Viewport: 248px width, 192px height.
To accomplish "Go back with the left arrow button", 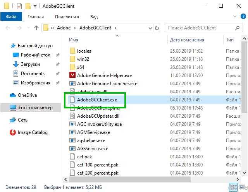I will (x=8, y=28).
